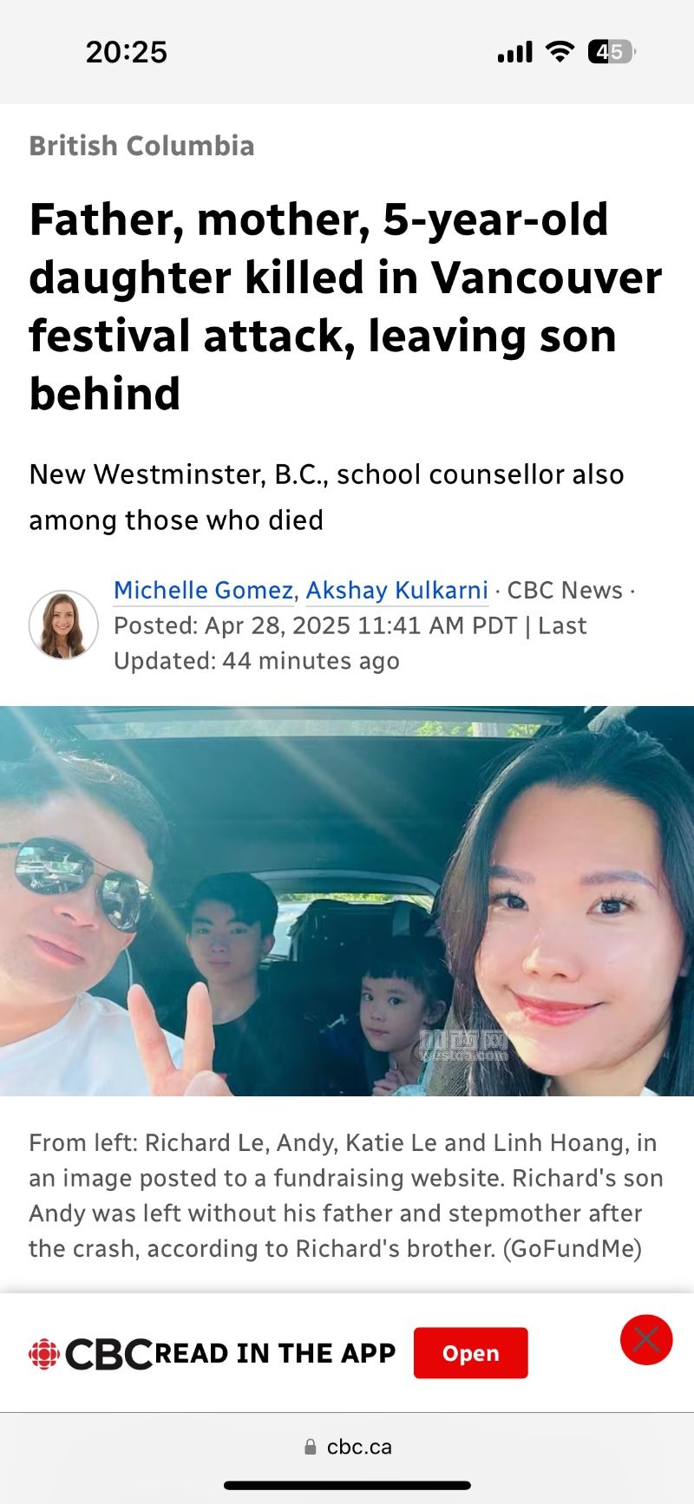The image size is (694, 1504).
Task: Tap the Posted Apr 28, 2025 timestamp
Action: point(315,625)
